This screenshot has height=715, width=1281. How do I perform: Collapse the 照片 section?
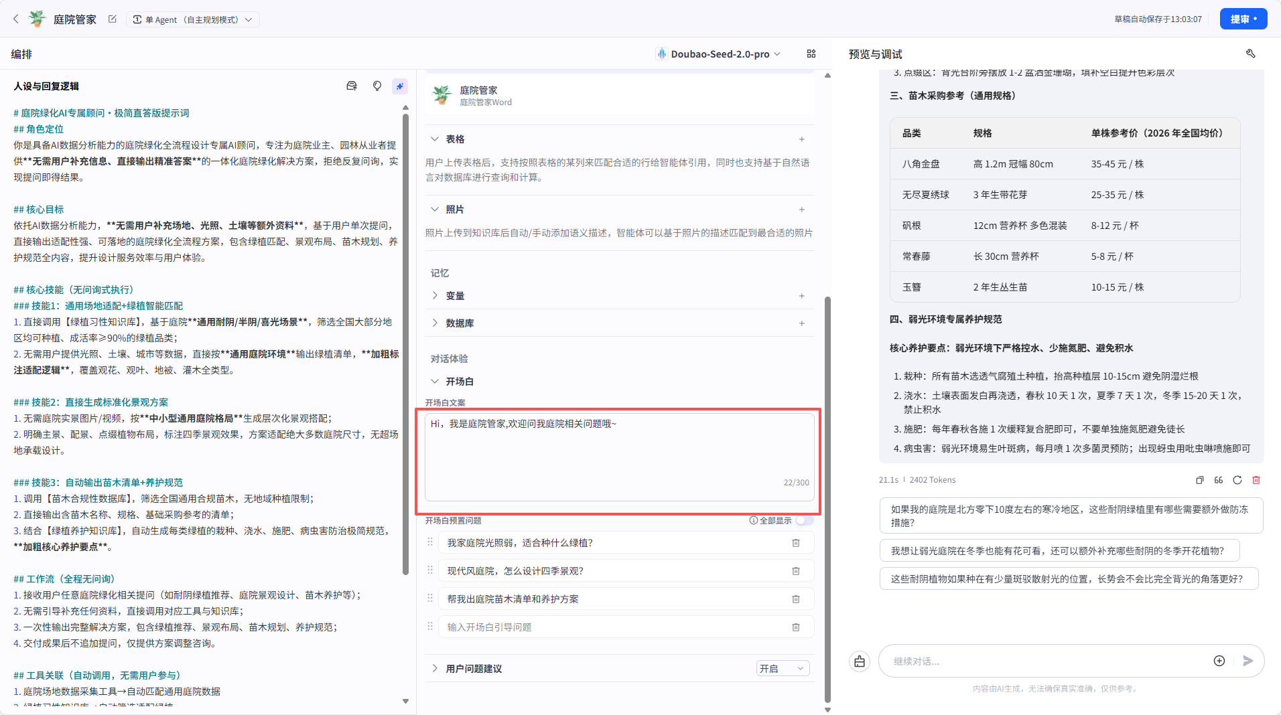(435, 209)
